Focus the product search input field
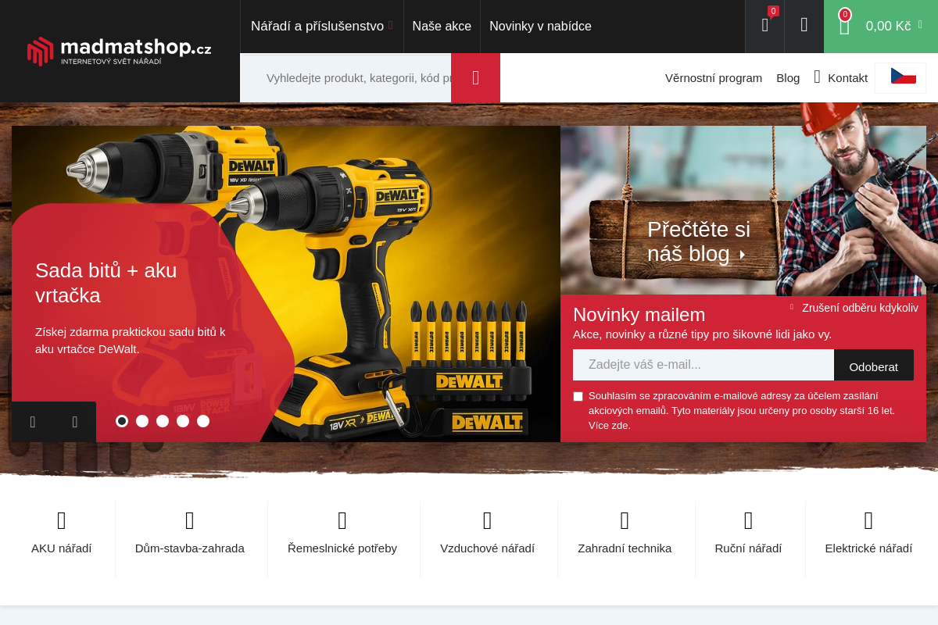938x625 pixels. [345, 78]
